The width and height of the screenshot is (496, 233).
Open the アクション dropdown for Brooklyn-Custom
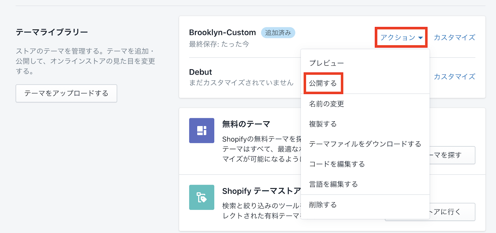(401, 37)
